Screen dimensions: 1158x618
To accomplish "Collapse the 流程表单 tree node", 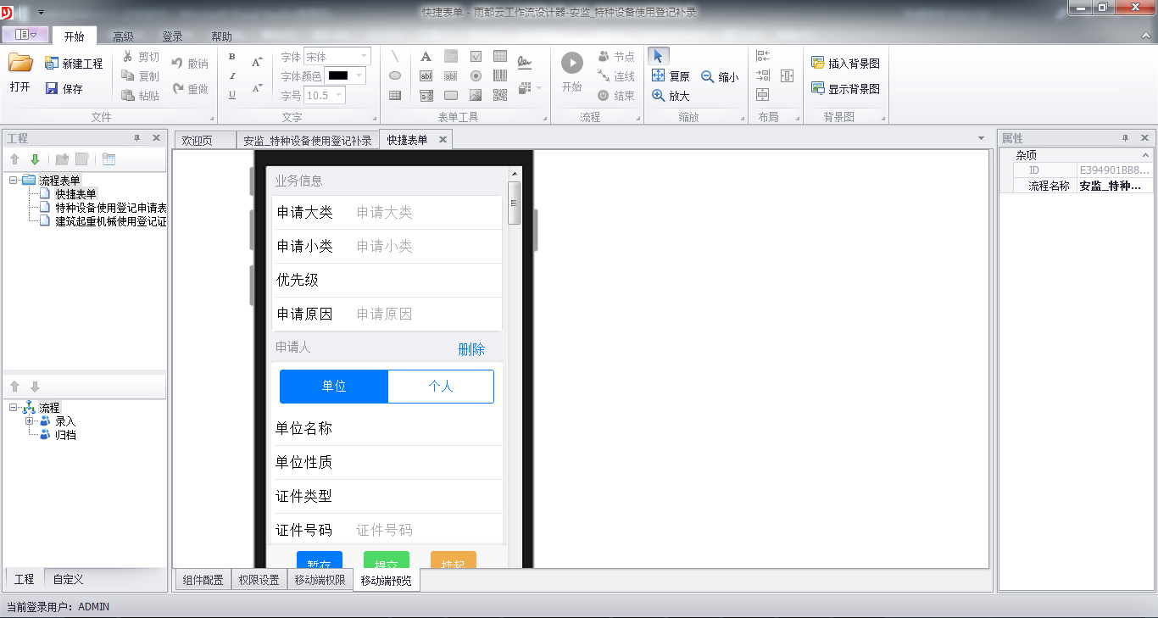I will [14, 180].
